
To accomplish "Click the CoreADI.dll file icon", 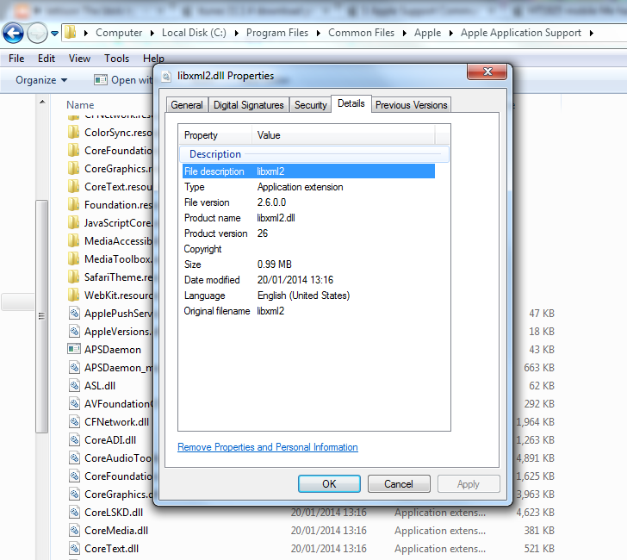I will tap(74, 440).
